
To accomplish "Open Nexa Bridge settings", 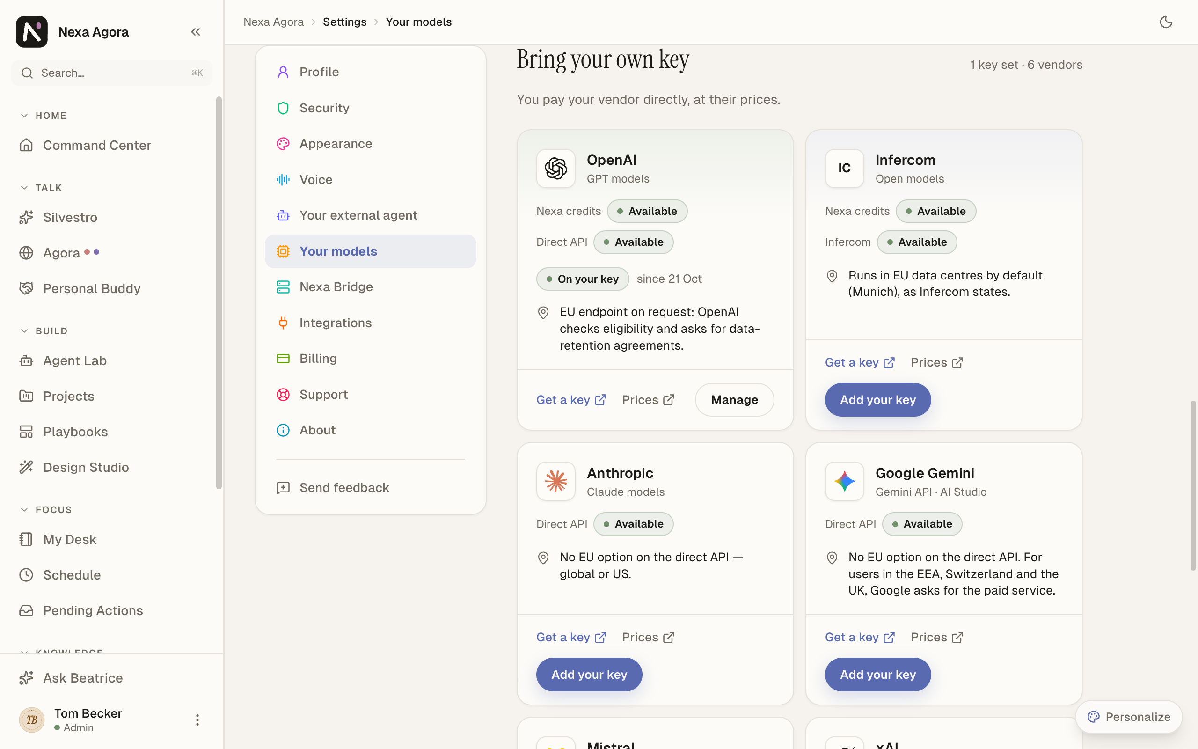I will pyautogui.click(x=370, y=287).
